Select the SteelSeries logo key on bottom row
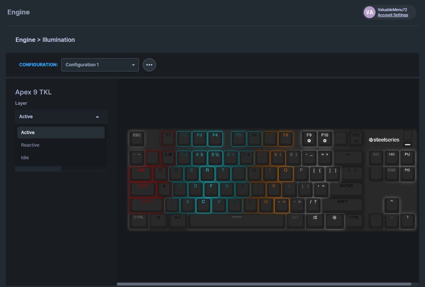 334,221
